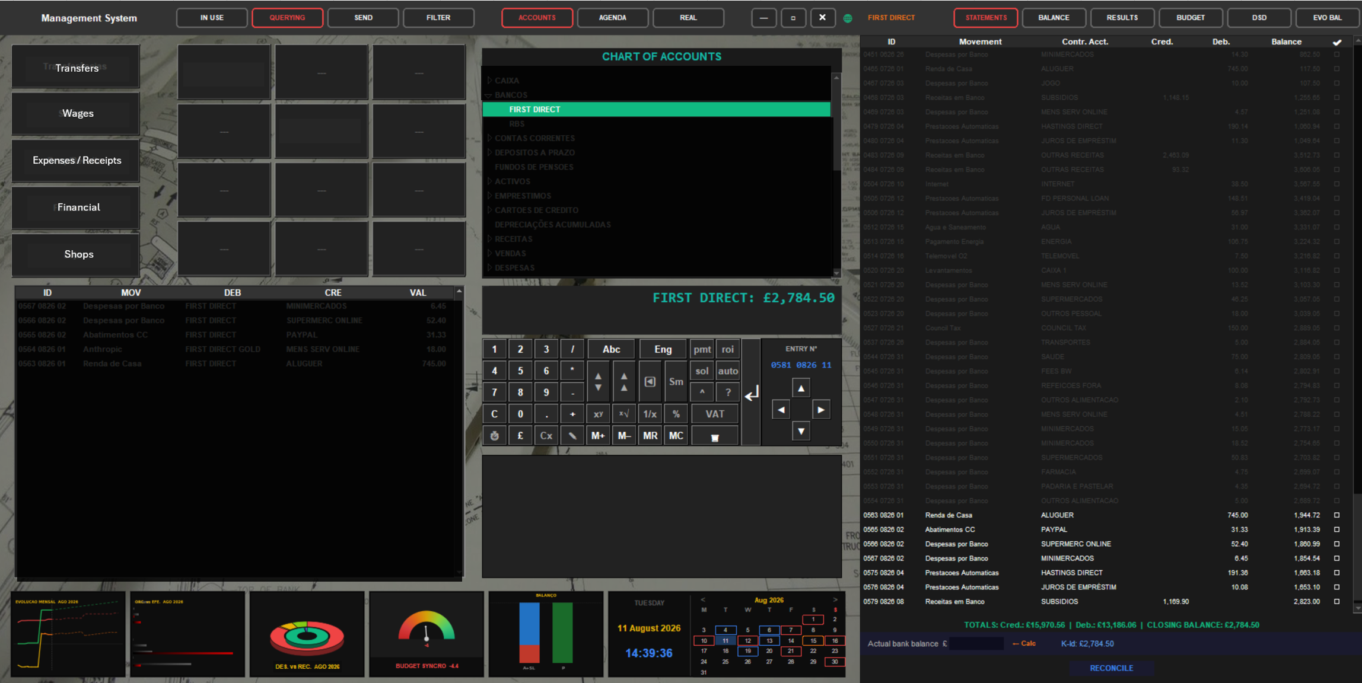
Task: Tick the checkbox for PAYPAL 31.33 row
Action: pyautogui.click(x=1337, y=529)
